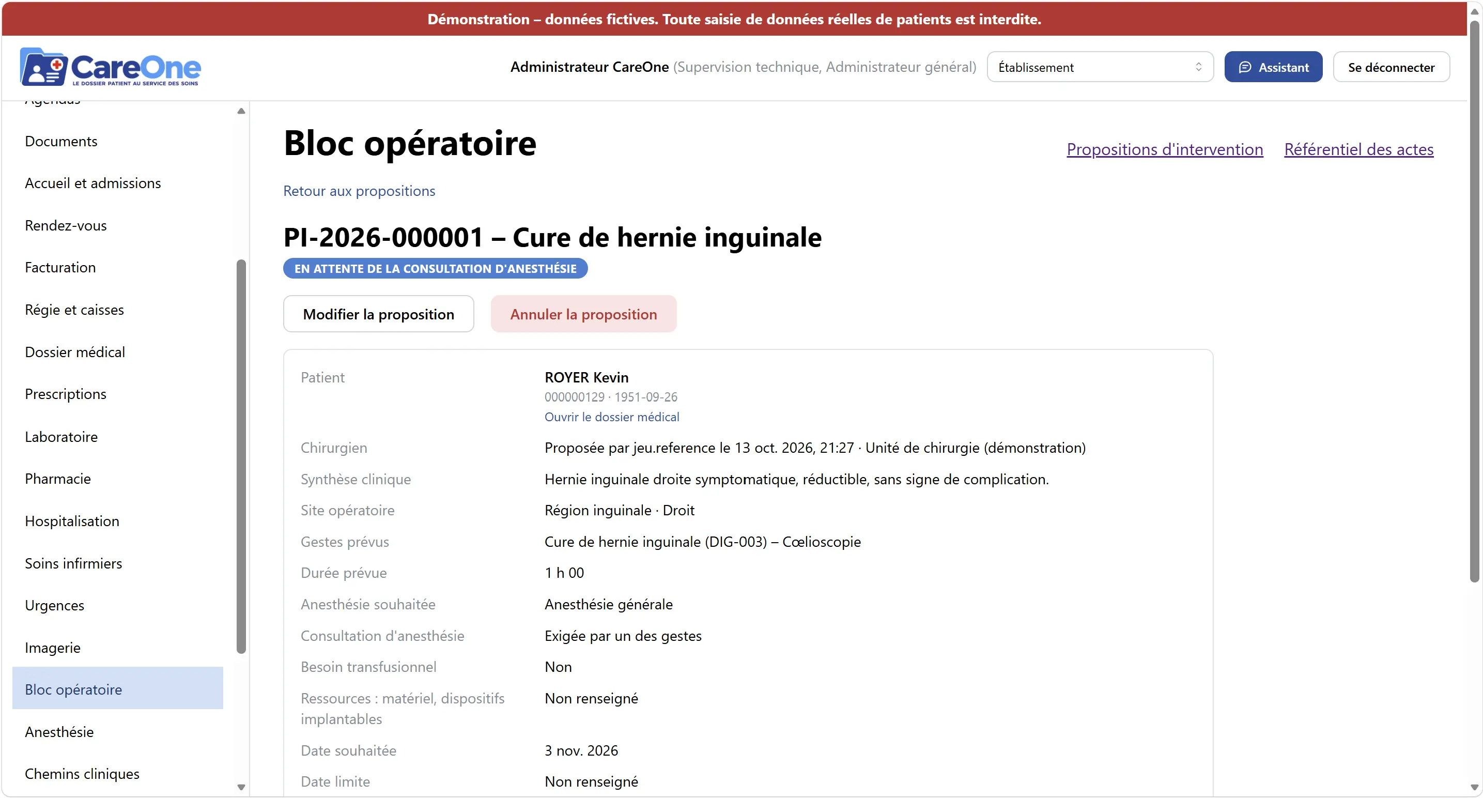Click page scrollbar down arrow

tap(1474, 788)
